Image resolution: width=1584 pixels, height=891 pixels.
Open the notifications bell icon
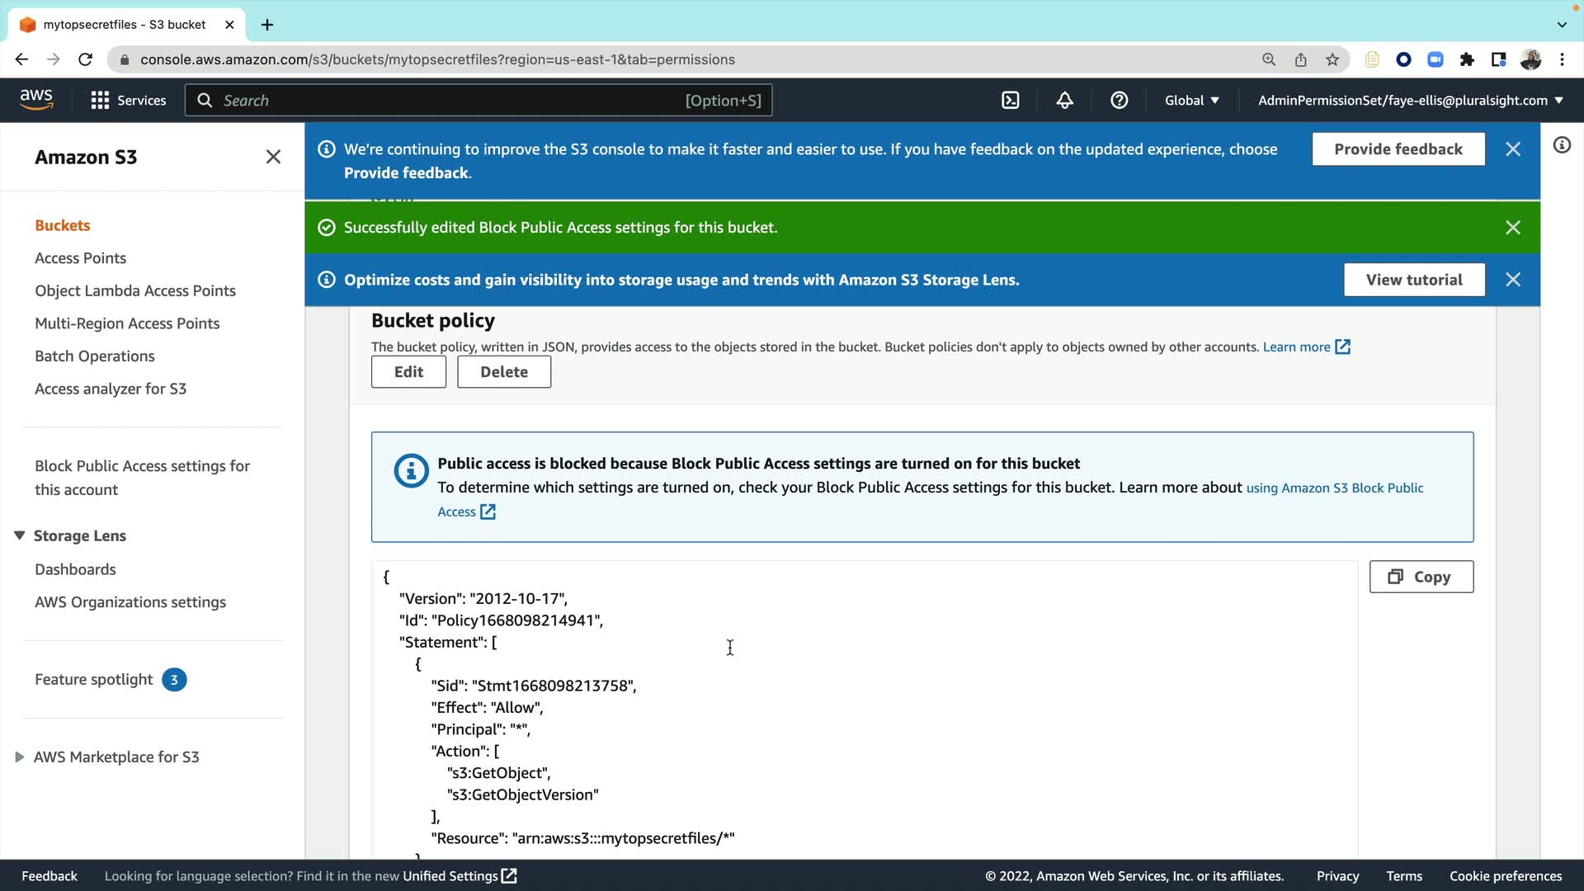(x=1065, y=101)
